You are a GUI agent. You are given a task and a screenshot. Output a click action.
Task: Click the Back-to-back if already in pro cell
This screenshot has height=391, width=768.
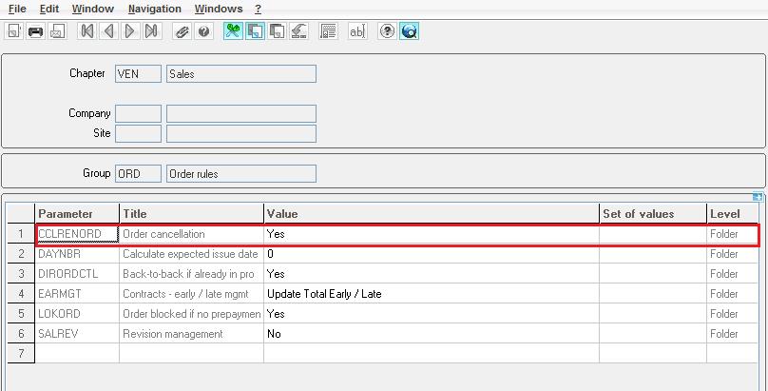(191, 274)
